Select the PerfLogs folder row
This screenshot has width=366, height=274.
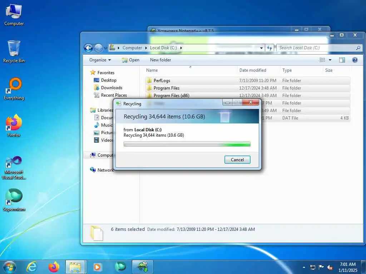(247, 81)
